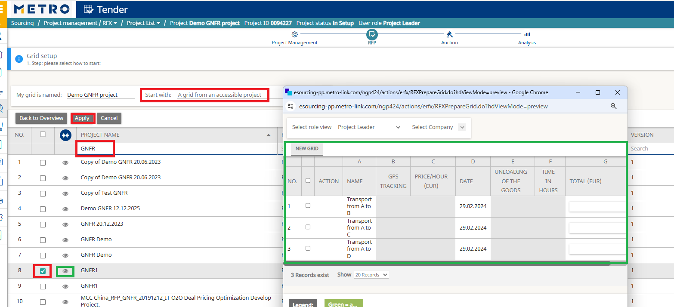This screenshot has height=307, width=674.
Task: Open the Select role view dropdown
Action: (x=369, y=127)
